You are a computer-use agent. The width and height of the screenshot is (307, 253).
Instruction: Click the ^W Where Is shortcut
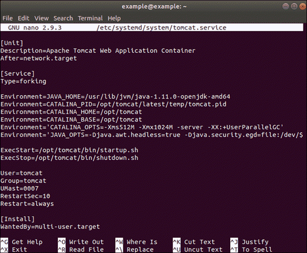pos(137,242)
